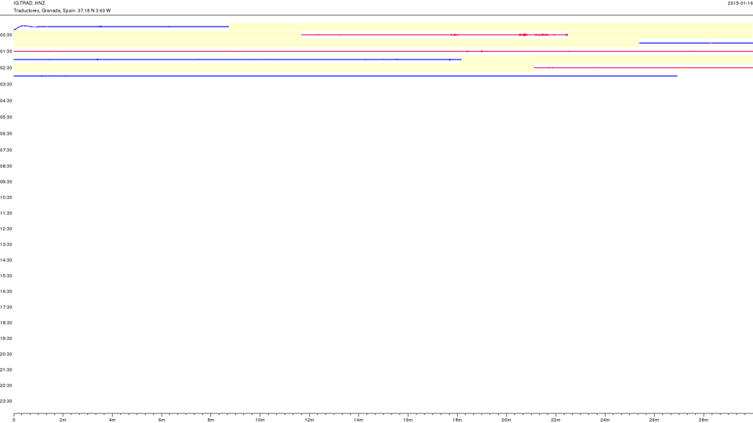Select the 05:30 time row label
The height and width of the screenshot is (423, 753).
click(5, 117)
